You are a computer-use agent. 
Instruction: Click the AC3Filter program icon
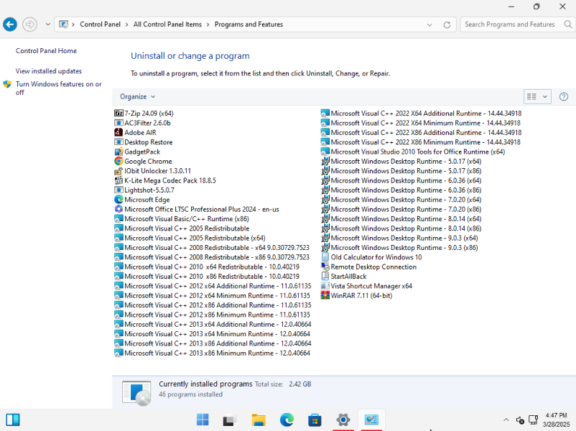[119, 123]
